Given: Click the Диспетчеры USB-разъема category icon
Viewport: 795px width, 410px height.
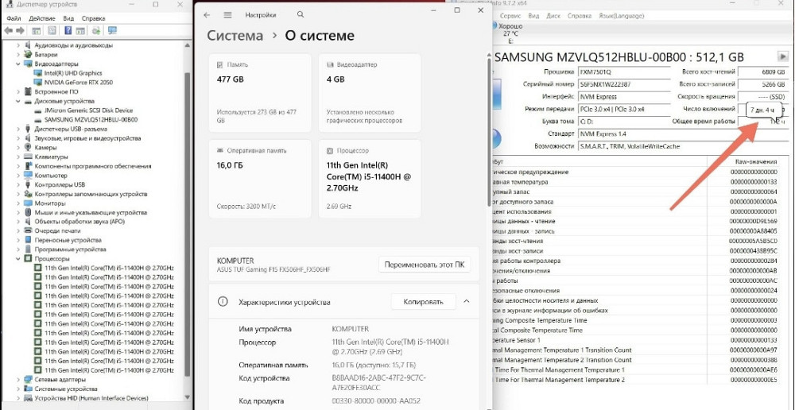Looking at the screenshot, I should click(x=29, y=129).
